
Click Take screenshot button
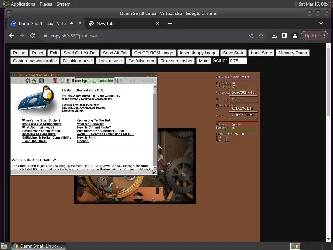click(x=177, y=61)
